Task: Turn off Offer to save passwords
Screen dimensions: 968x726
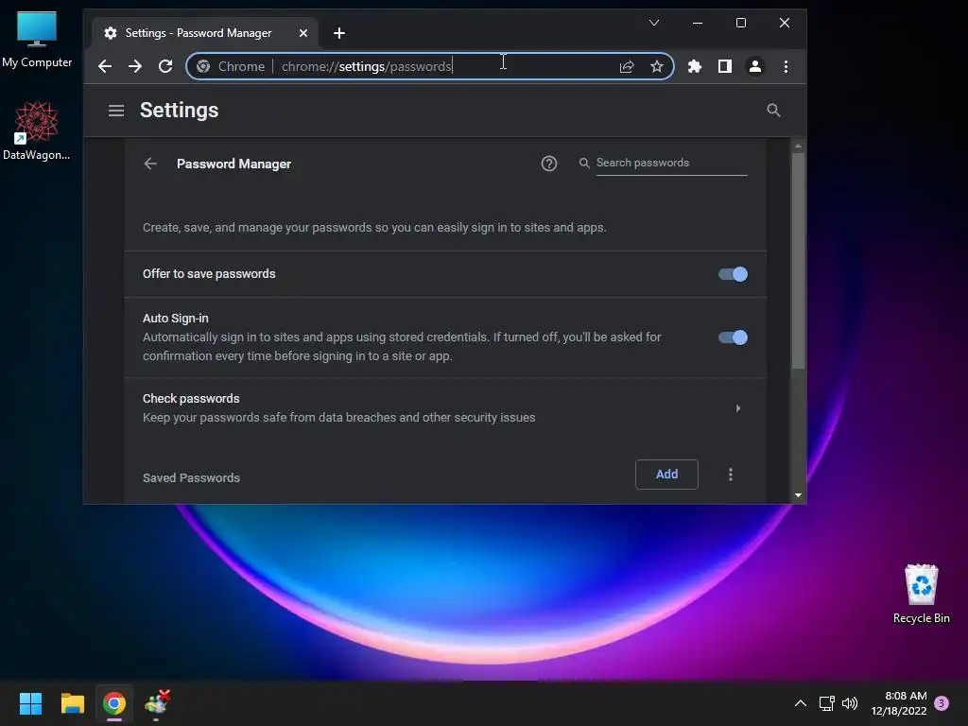Action: point(733,274)
